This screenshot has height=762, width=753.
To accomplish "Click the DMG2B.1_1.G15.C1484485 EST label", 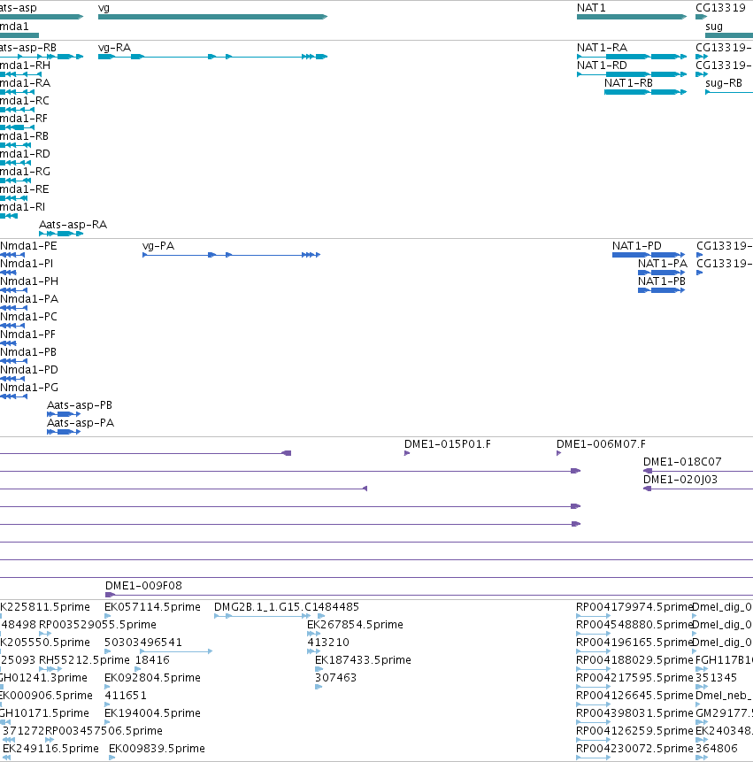I will click(286, 607).
